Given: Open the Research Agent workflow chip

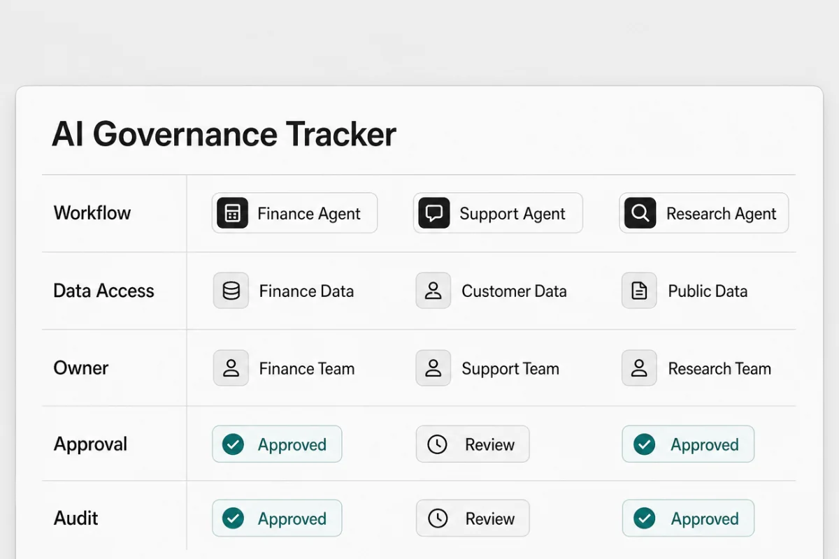Looking at the screenshot, I should (704, 213).
